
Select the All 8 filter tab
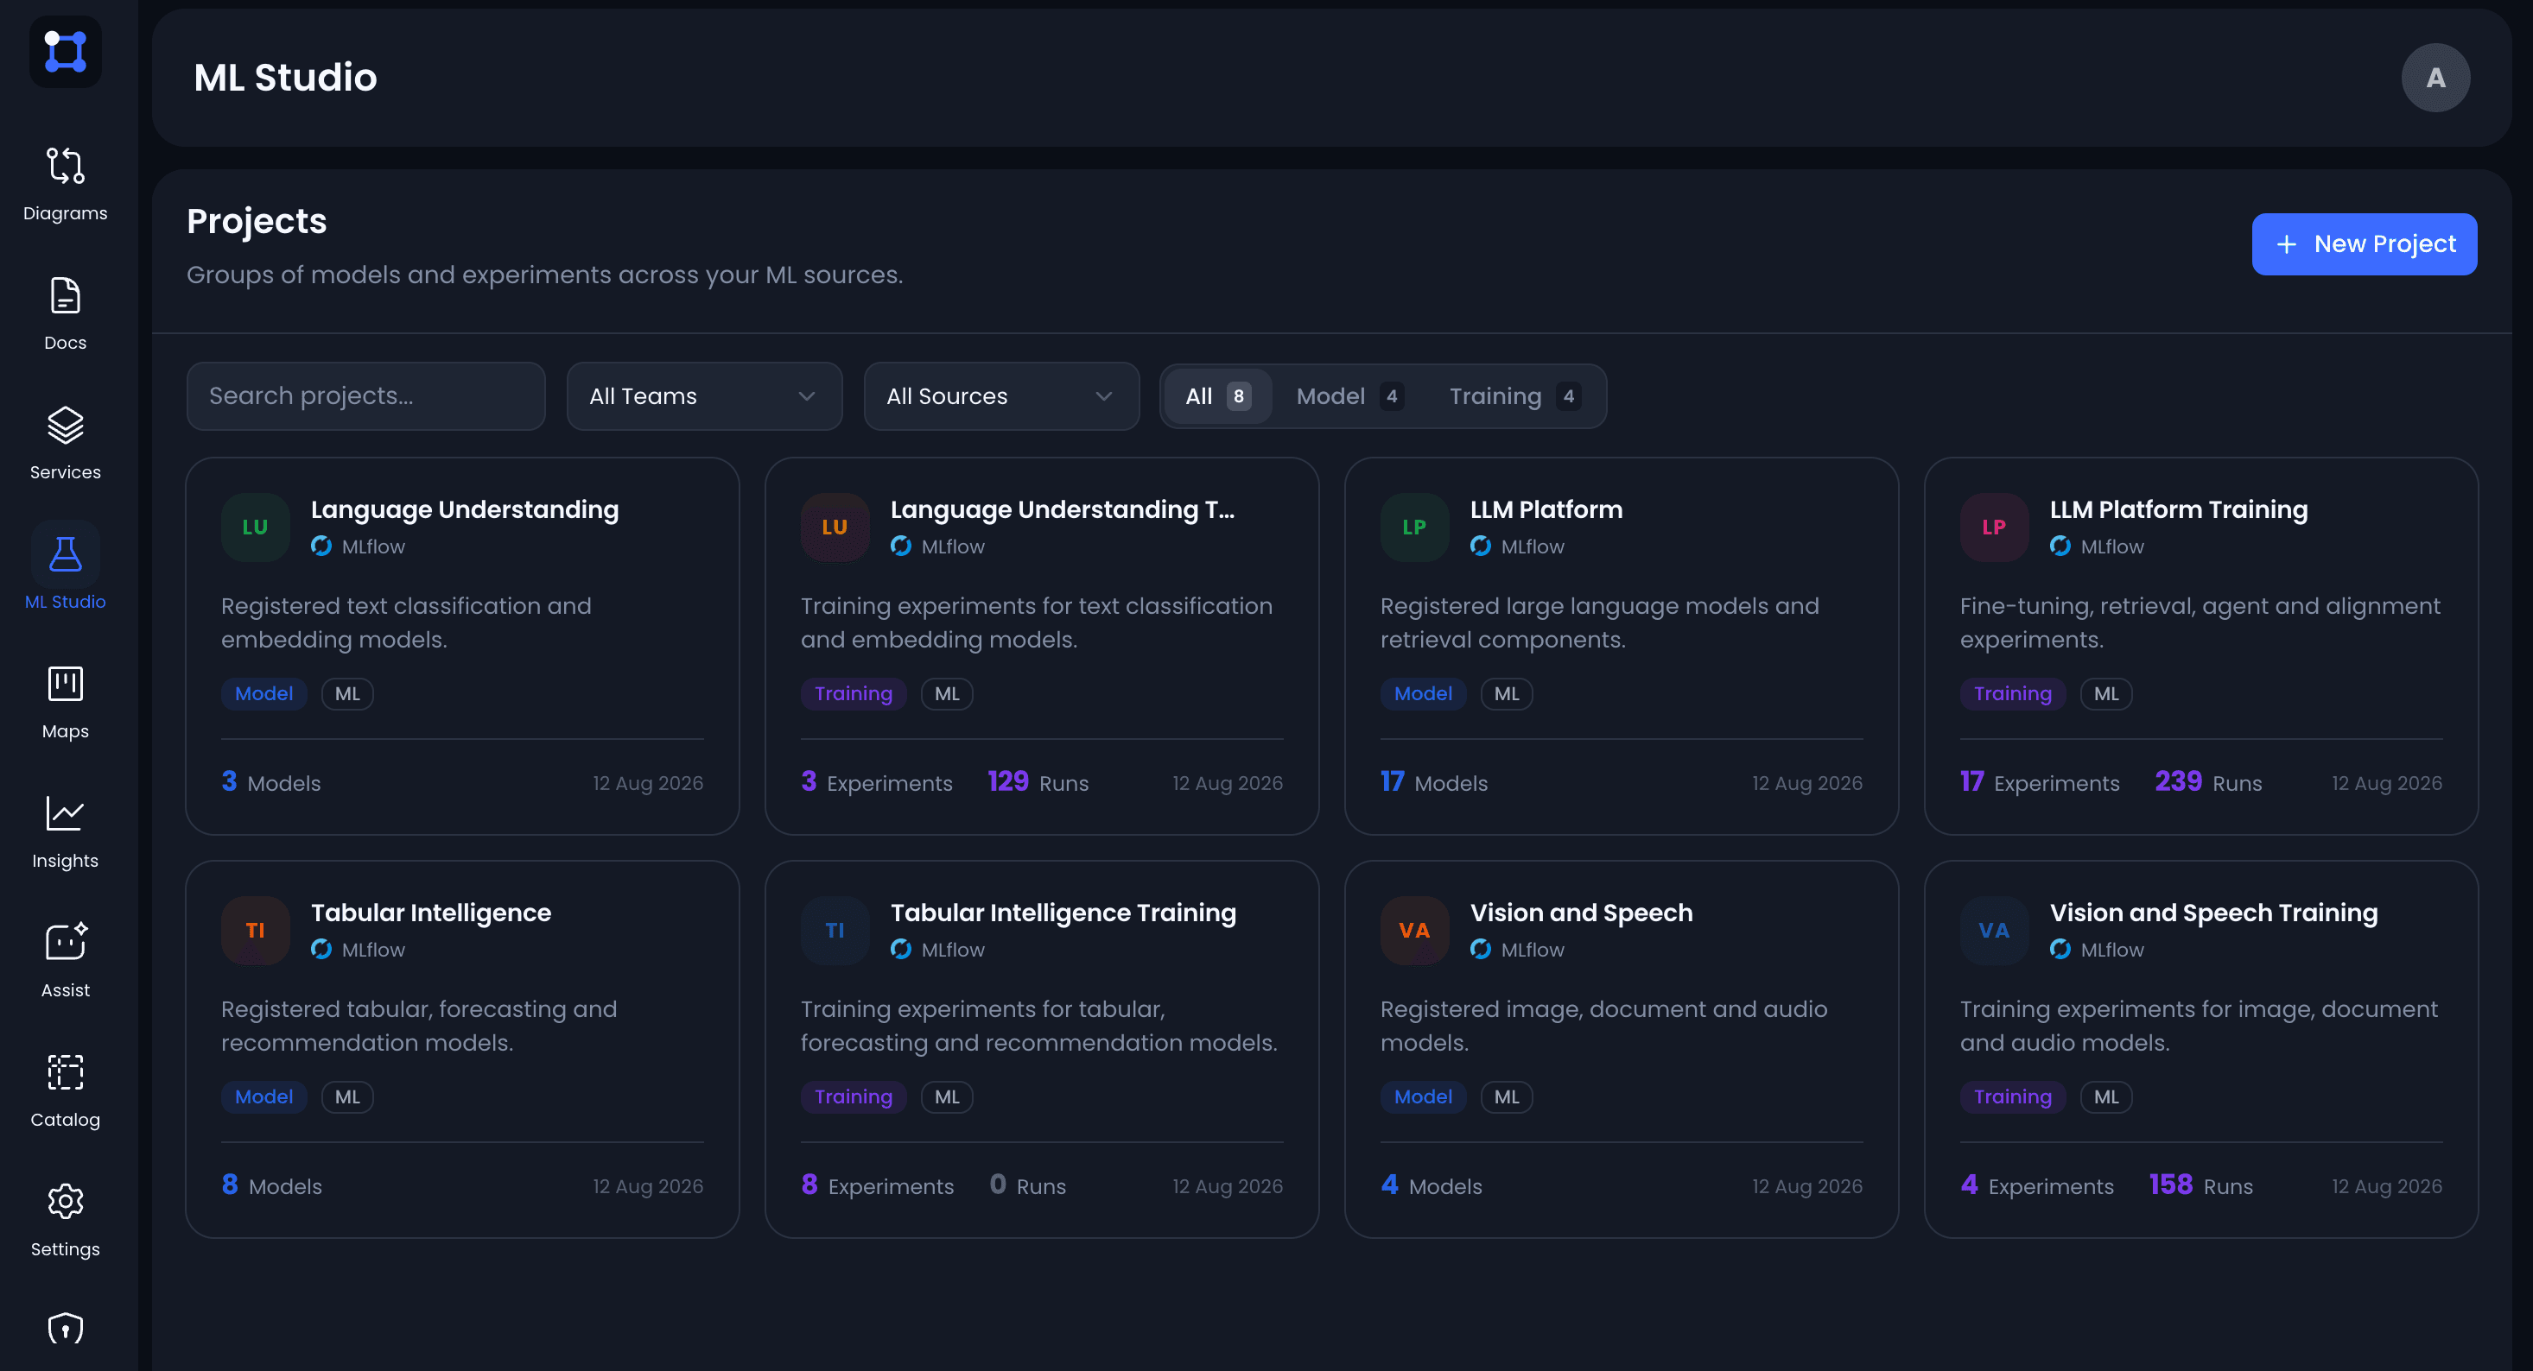1217,396
